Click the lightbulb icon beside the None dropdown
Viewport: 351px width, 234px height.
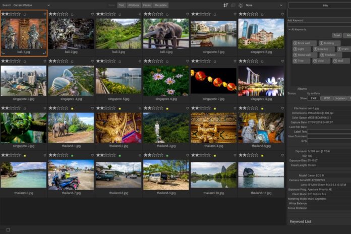coord(241,5)
